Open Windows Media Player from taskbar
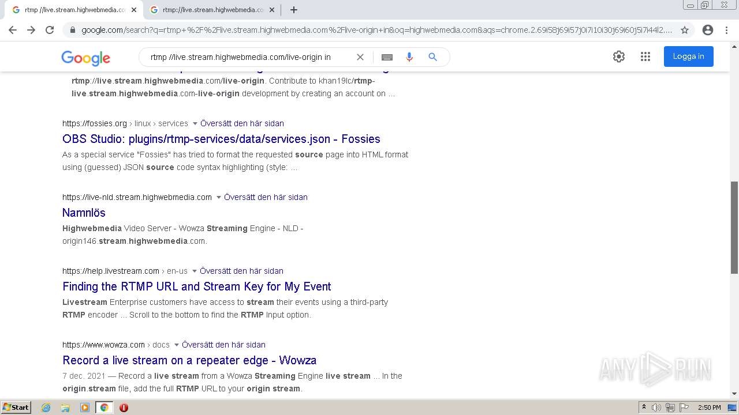The height and width of the screenshot is (415, 739). click(x=85, y=408)
